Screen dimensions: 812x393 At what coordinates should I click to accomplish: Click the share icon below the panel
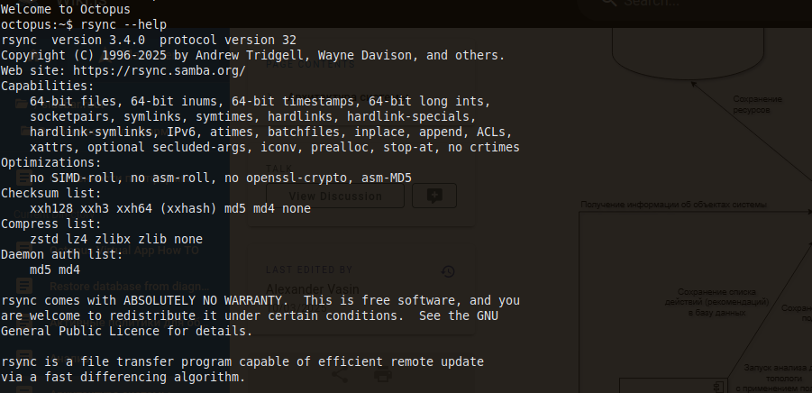(340, 373)
